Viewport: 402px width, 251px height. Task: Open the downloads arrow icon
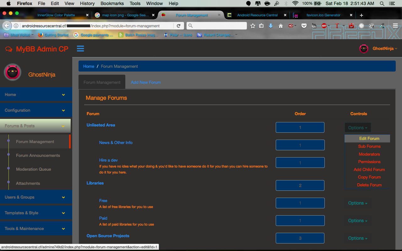tap(271, 26)
